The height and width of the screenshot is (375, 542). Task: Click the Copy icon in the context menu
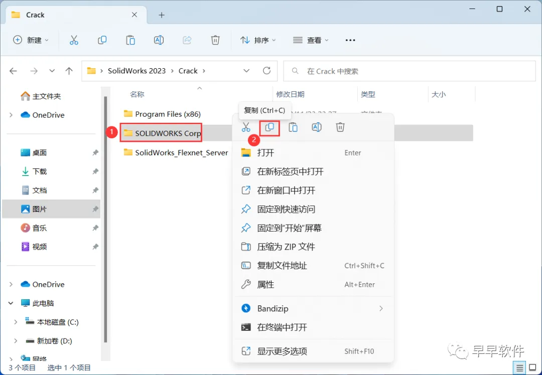coord(269,127)
